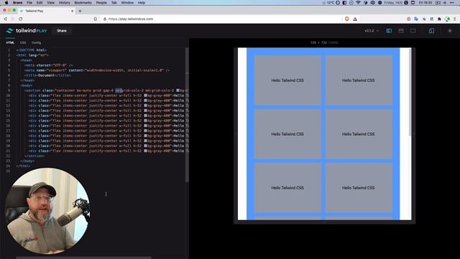
Task: Open the View menu
Action: tap(51, 3)
